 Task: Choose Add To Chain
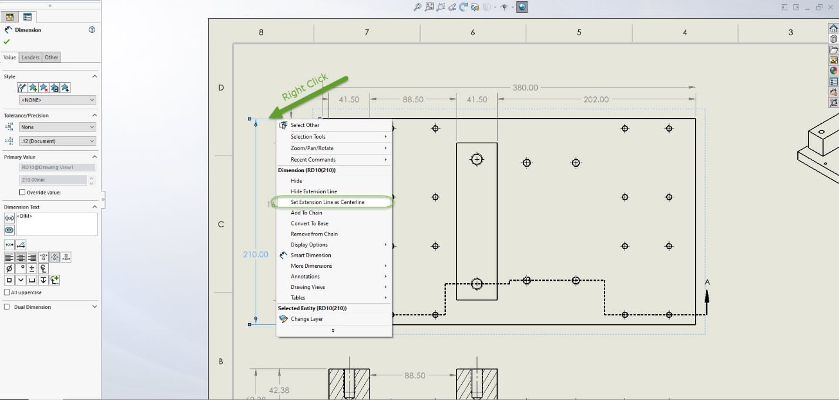(x=334, y=213)
